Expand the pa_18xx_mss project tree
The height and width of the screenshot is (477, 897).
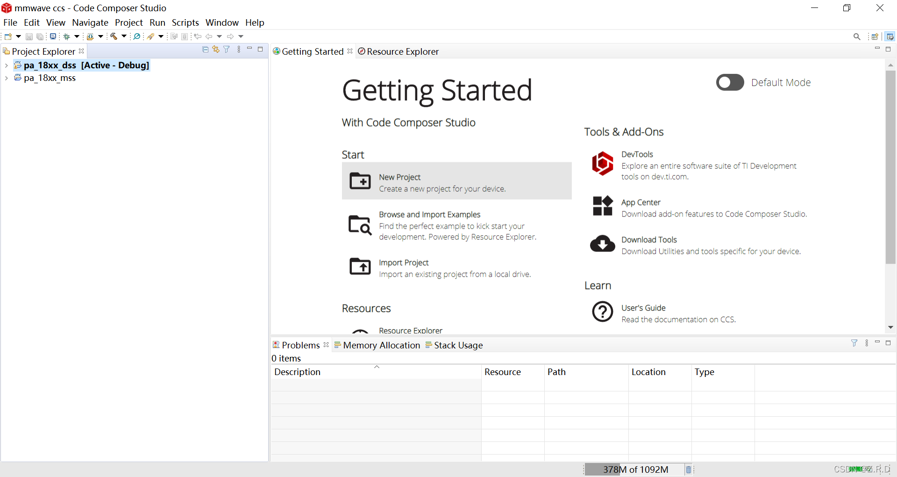[x=6, y=78]
